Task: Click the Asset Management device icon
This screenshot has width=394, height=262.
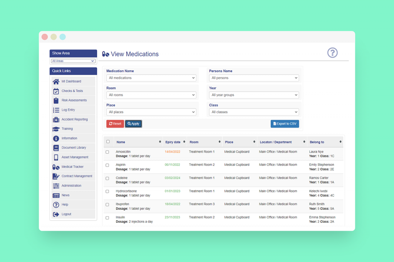Action: coord(56,158)
